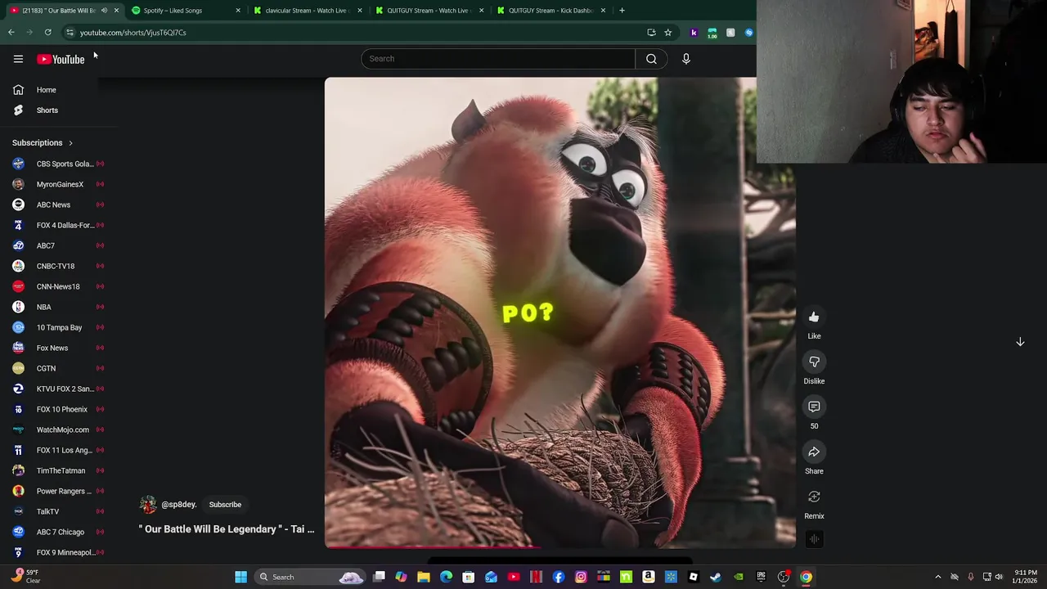Select the CNBC-TV18 subscription
This screenshot has width=1047, height=589.
pyautogui.click(x=57, y=266)
